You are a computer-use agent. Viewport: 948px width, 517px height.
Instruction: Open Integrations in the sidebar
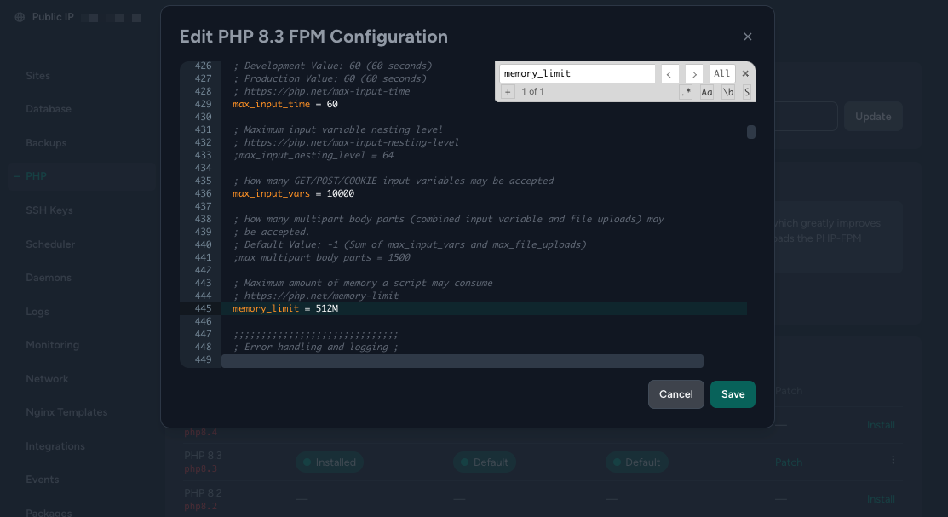[x=55, y=445]
